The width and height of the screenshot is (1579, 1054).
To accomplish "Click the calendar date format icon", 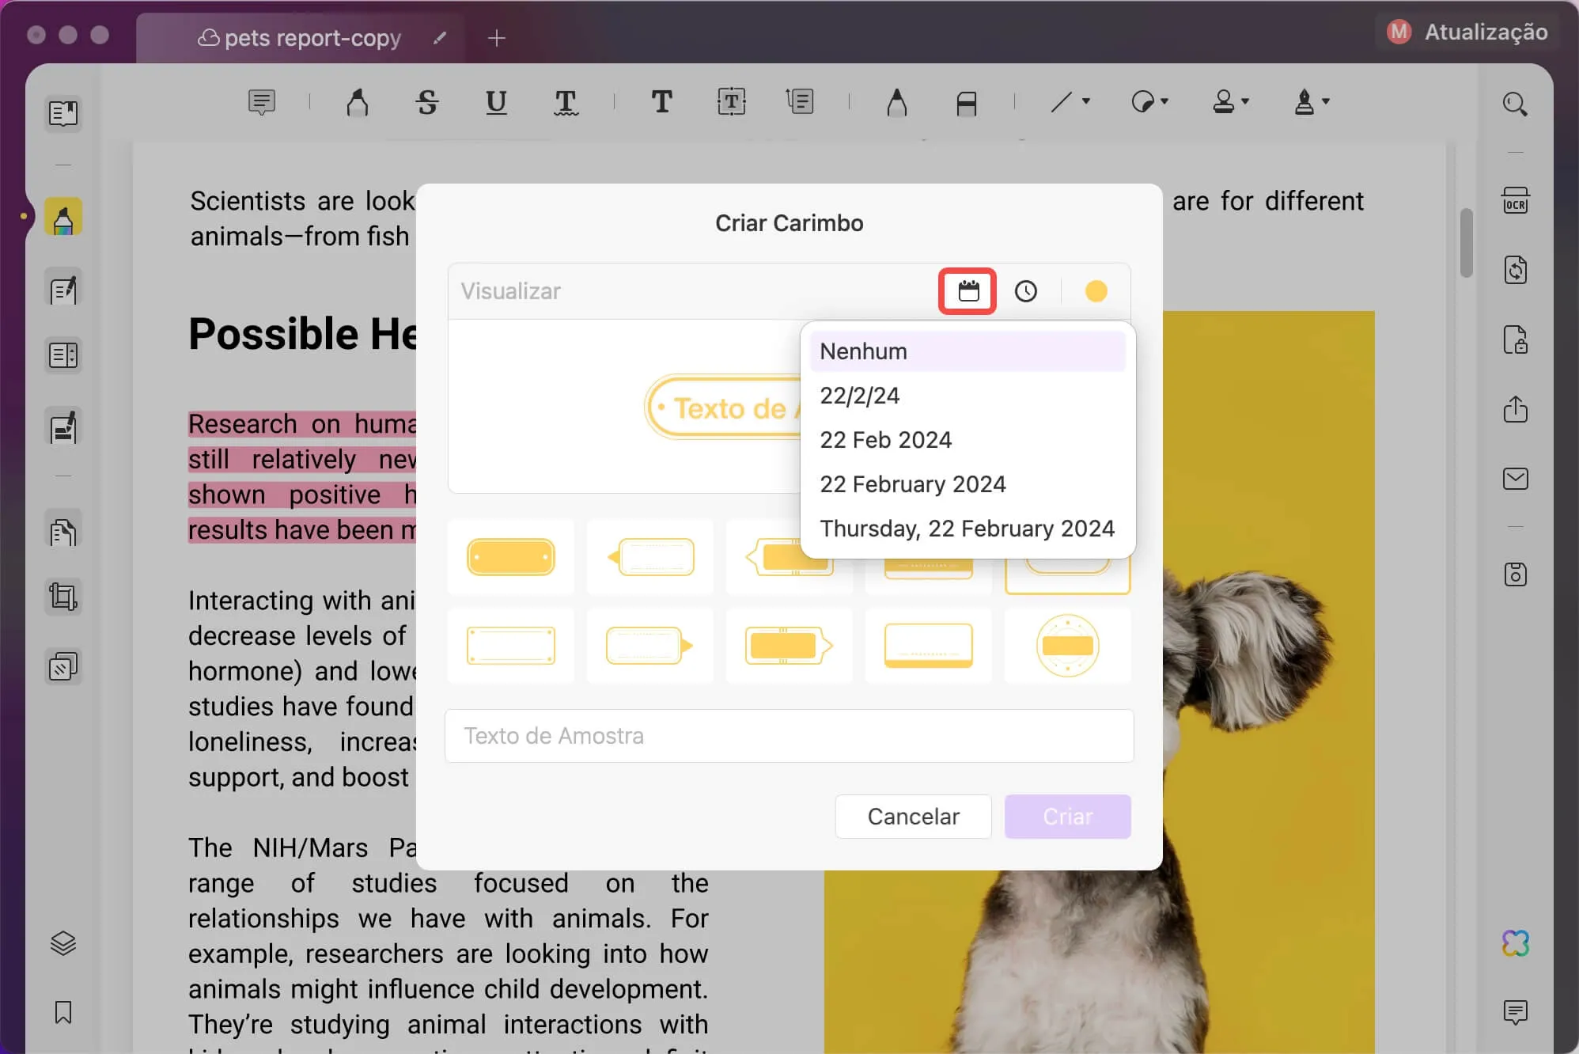I will tap(967, 291).
